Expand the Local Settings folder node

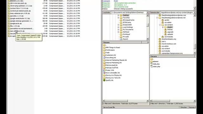point(118,27)
